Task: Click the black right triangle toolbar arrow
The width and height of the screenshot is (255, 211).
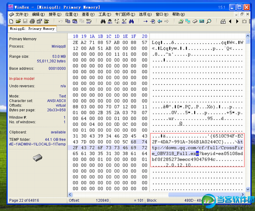Action: [237, 21]
